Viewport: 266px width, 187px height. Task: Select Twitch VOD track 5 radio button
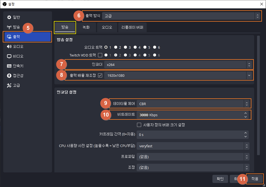click(x=145, y=55)
